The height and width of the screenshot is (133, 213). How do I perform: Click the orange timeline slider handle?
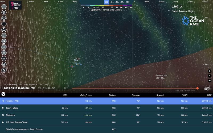point(197,88)
